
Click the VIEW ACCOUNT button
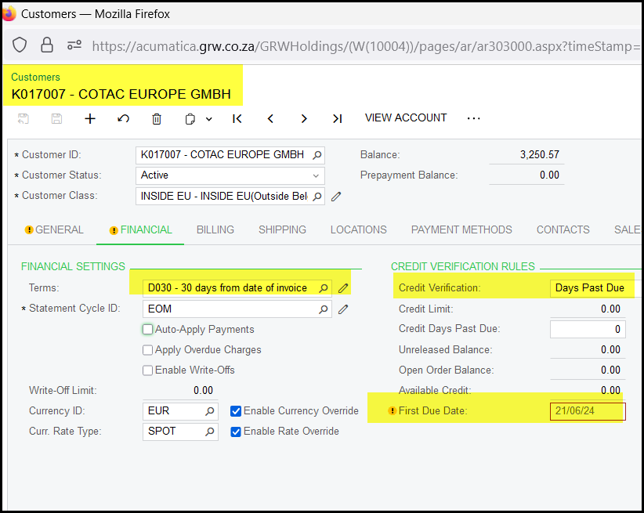coord(406,118)
